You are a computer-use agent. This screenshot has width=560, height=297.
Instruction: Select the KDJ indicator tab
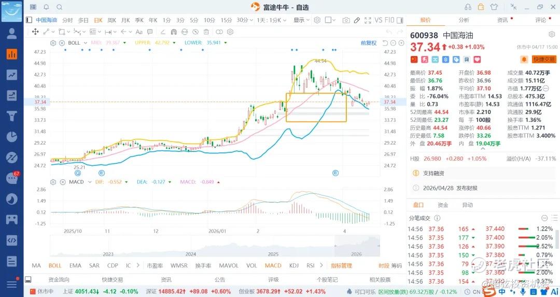coord(294,265)
